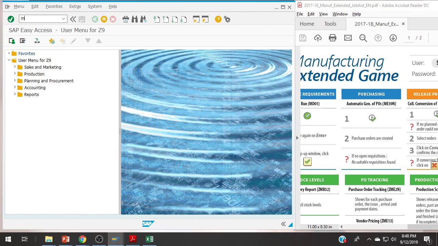The image size is (438, 246).
Task: Open the Extras menu in SAP
Action: [x=75, y=6]
